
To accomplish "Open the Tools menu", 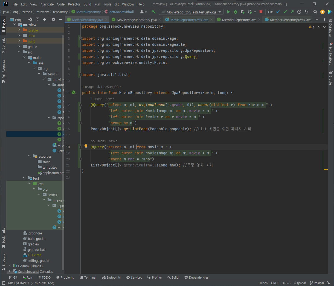I will [107, 4].
